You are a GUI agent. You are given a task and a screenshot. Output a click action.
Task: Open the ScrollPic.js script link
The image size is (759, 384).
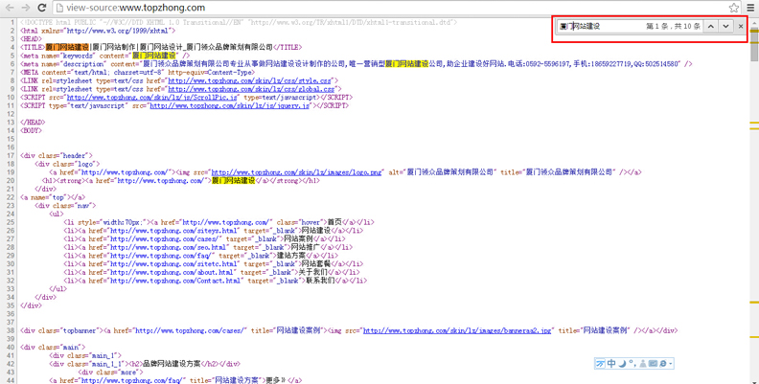152,98
